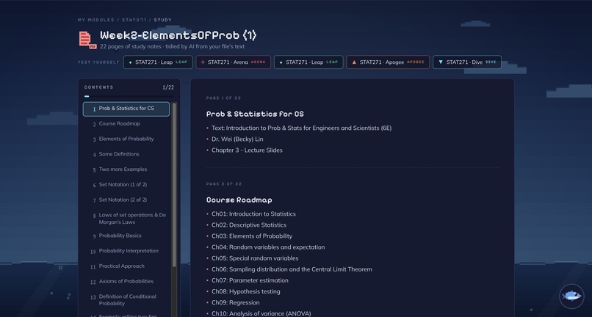The width and height of the screenshot is (592, 317).
Task: Click the CONTENTS panel heading
Action: 98,87
